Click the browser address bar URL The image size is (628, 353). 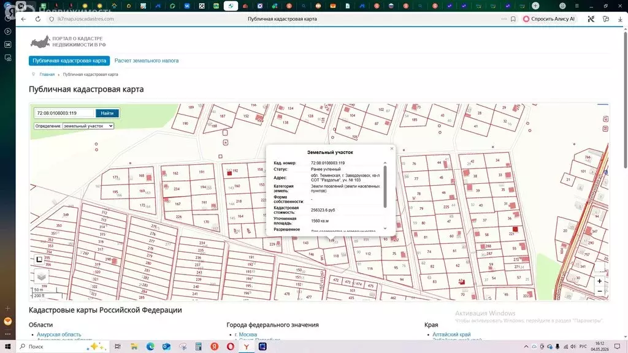tap(86, 19)
